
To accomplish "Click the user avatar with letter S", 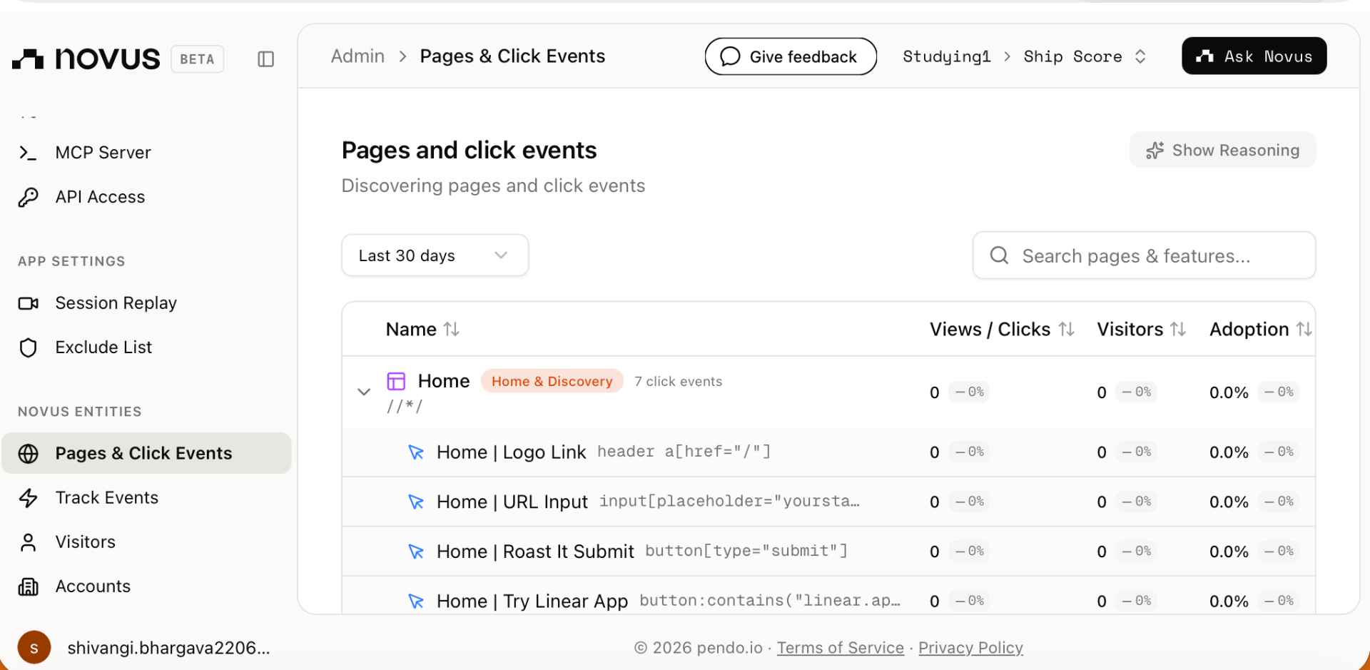I will (x=34, y=648).
